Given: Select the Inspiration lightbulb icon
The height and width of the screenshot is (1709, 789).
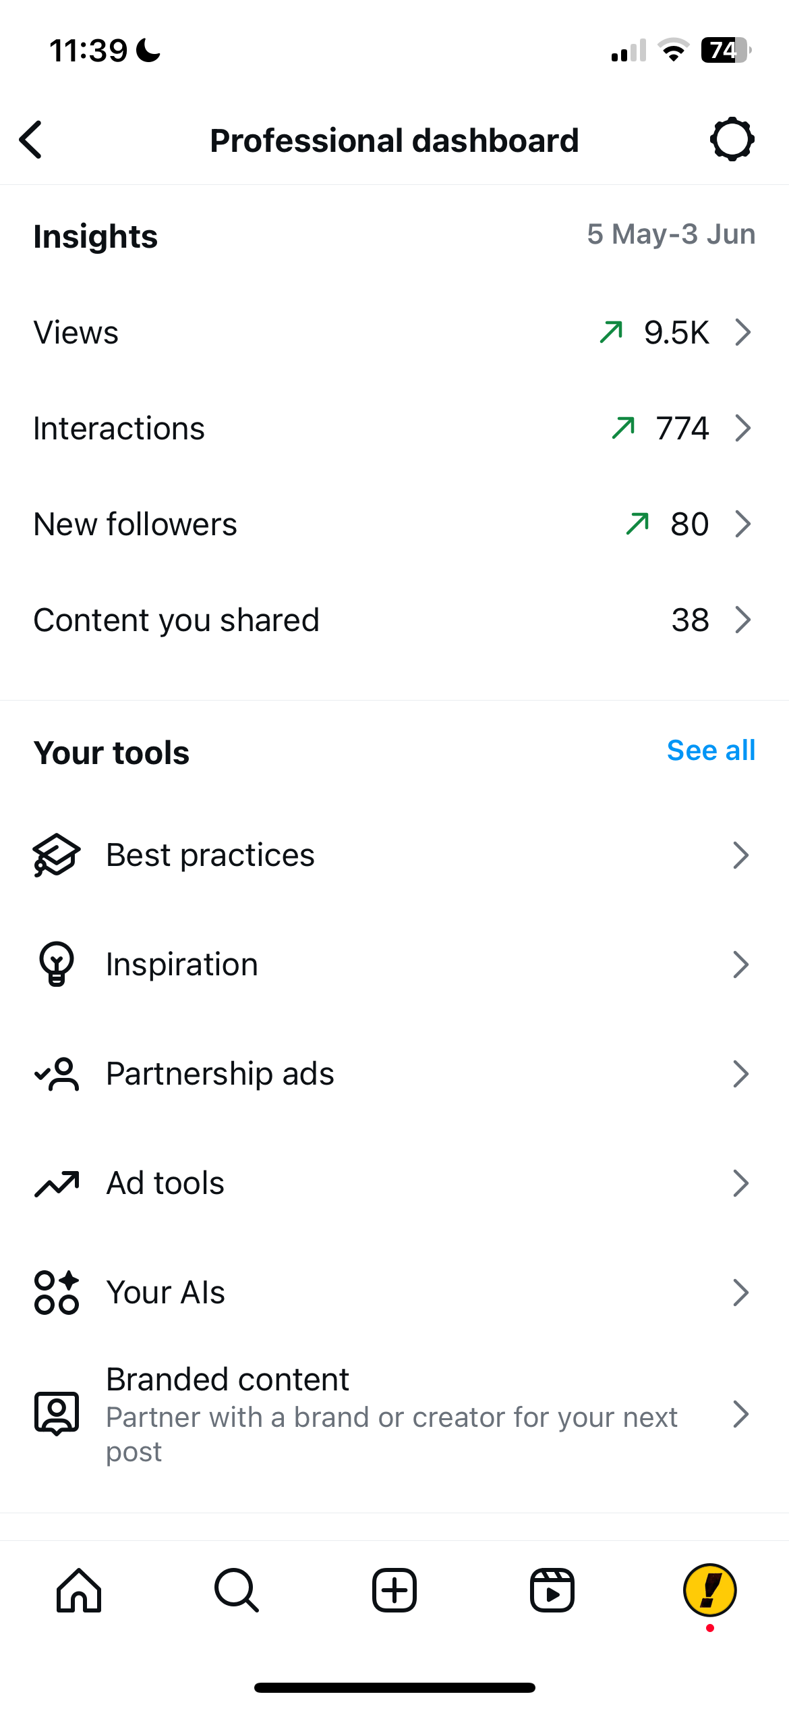Looking at the screenshot, I should [57, 964].
